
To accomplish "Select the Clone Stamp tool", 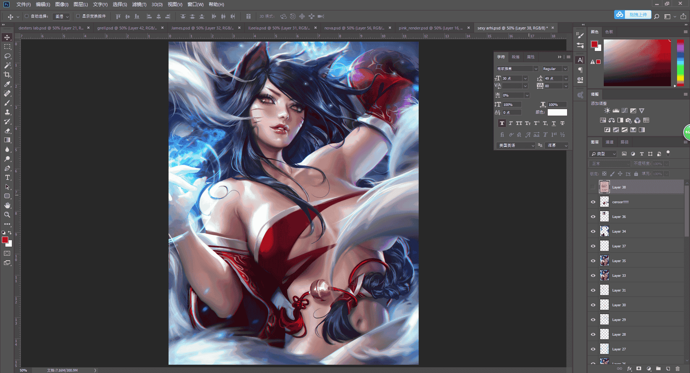I will click(x=7, y=112).
